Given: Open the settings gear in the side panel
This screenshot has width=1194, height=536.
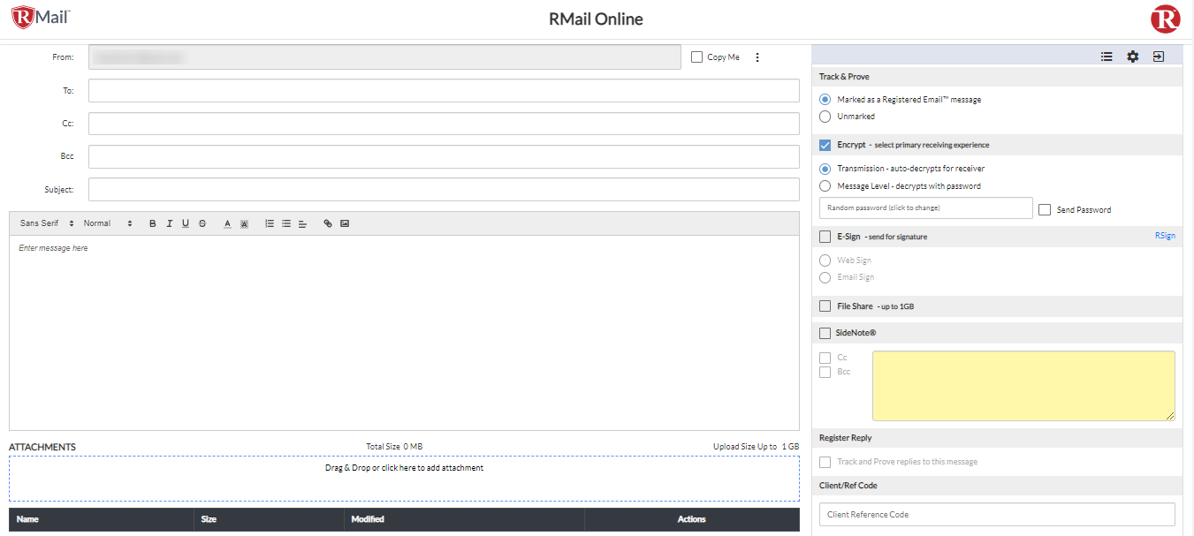Looking at the screenshot, I should coord(1133,56).
